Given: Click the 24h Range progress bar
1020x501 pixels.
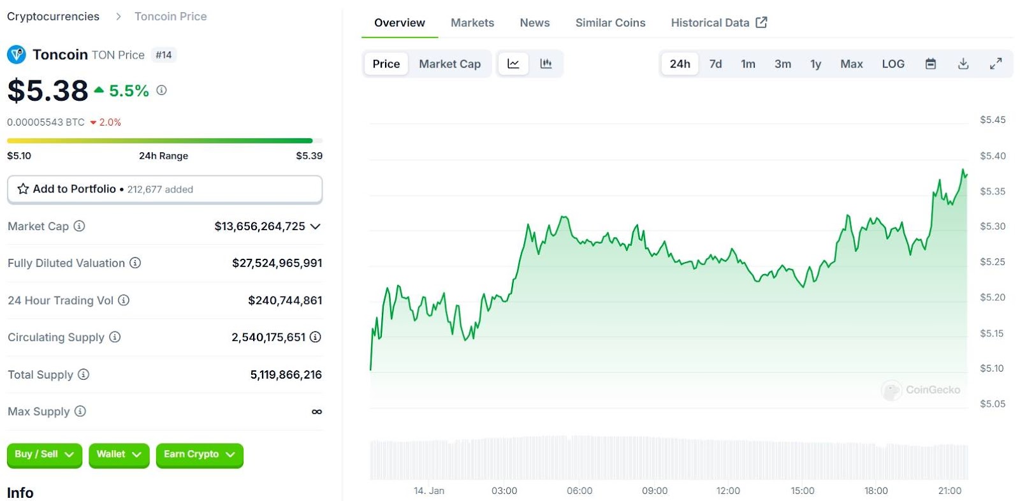Looking at the screenshot, I should click(x=164, y=140).
